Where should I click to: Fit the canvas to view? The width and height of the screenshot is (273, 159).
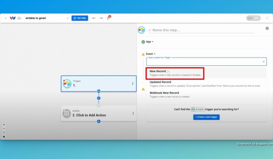4,133
